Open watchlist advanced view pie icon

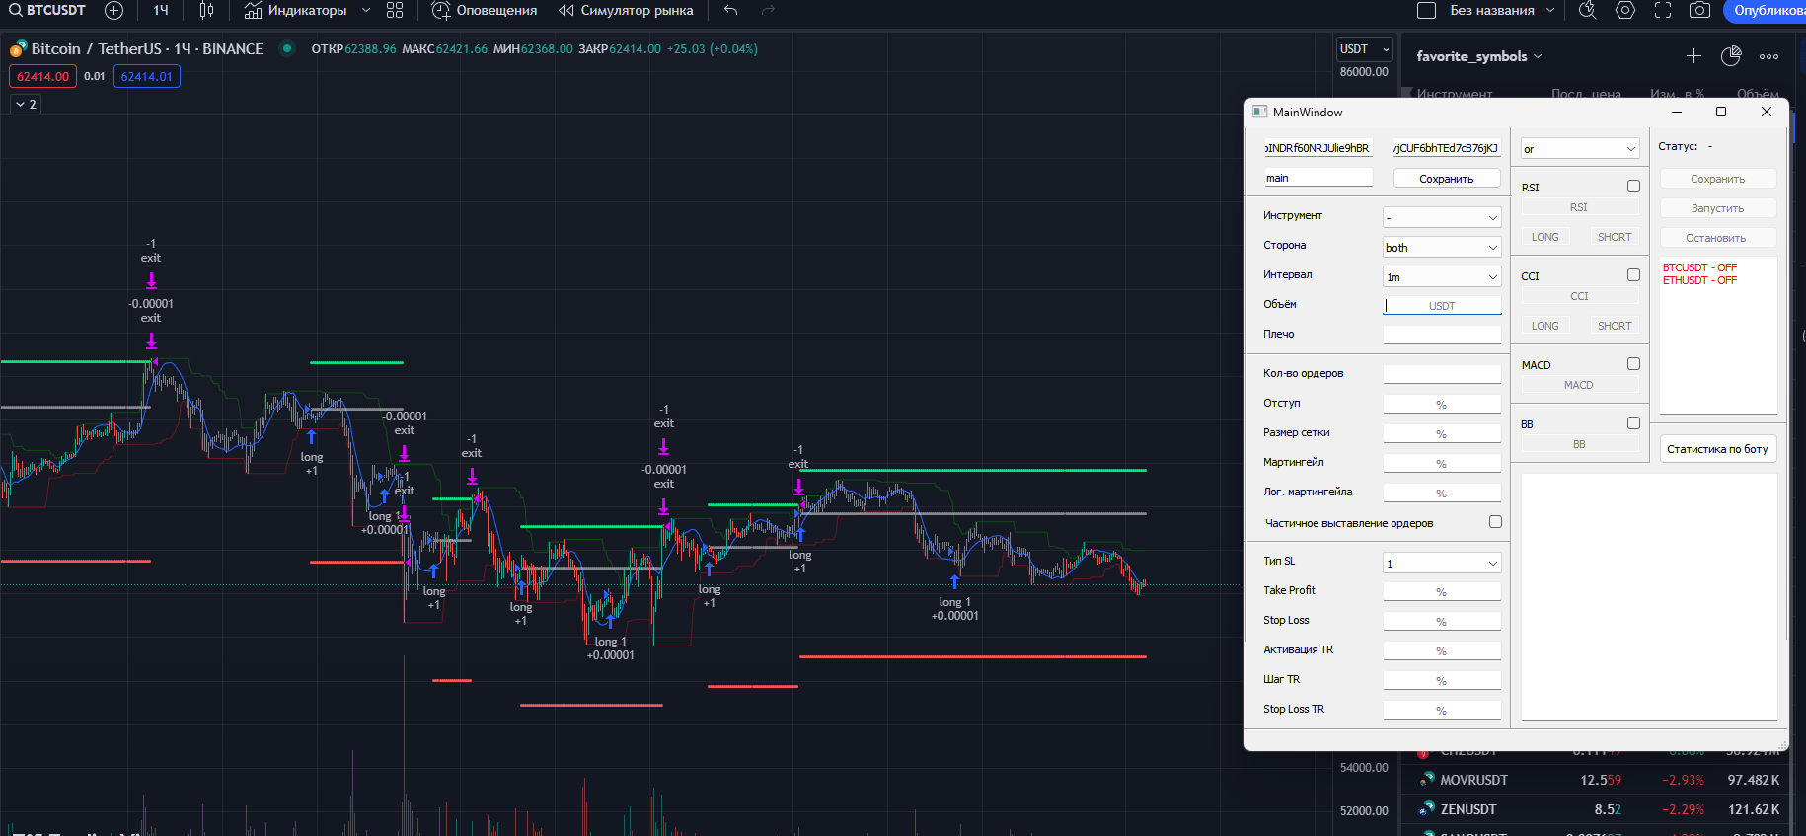pos(1731,56)
